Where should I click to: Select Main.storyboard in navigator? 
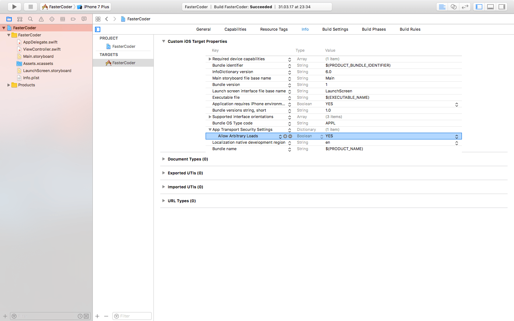38,56
